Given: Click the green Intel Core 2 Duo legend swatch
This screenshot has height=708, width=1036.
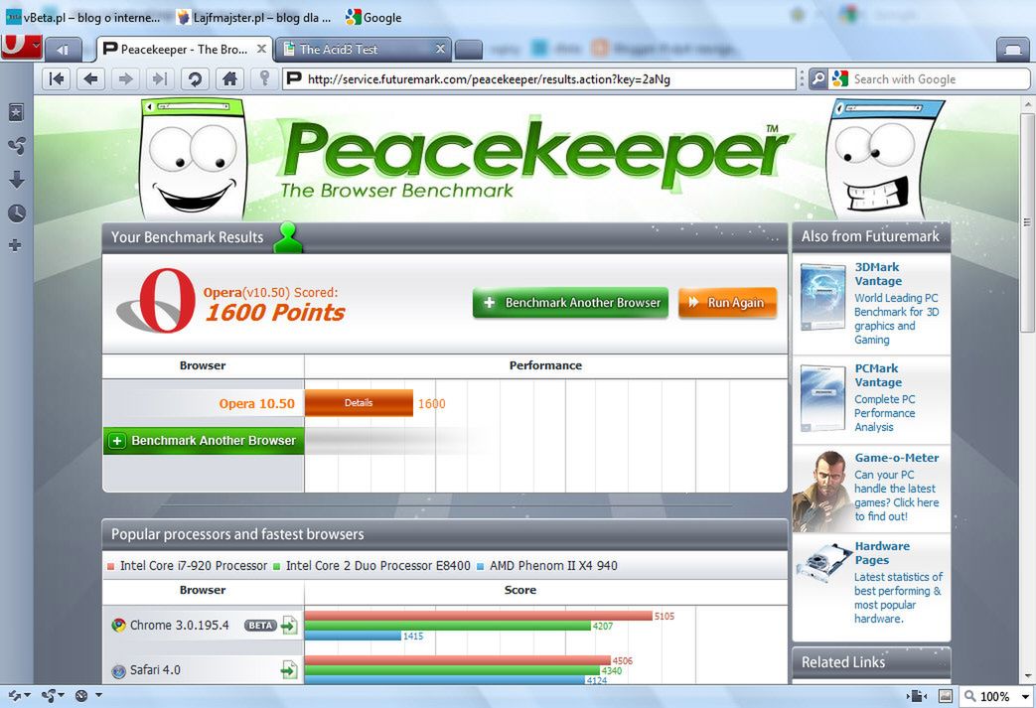Looking at the screenshot, I should [277, 566].
